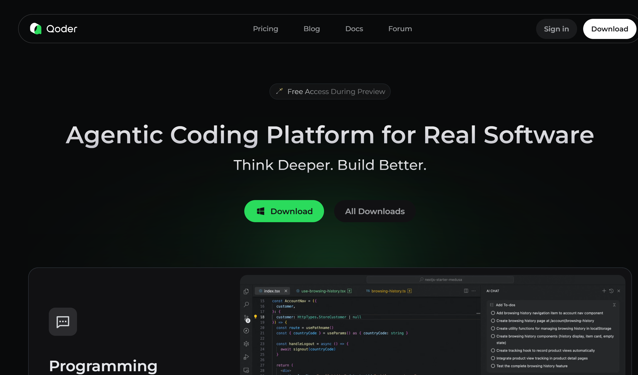Click the split editor icon
638x375 pixels.
[466, 291]
